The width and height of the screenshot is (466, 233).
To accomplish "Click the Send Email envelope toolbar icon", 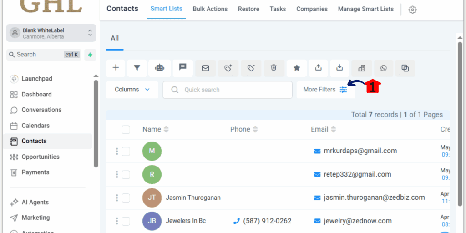I will [205, 68].
